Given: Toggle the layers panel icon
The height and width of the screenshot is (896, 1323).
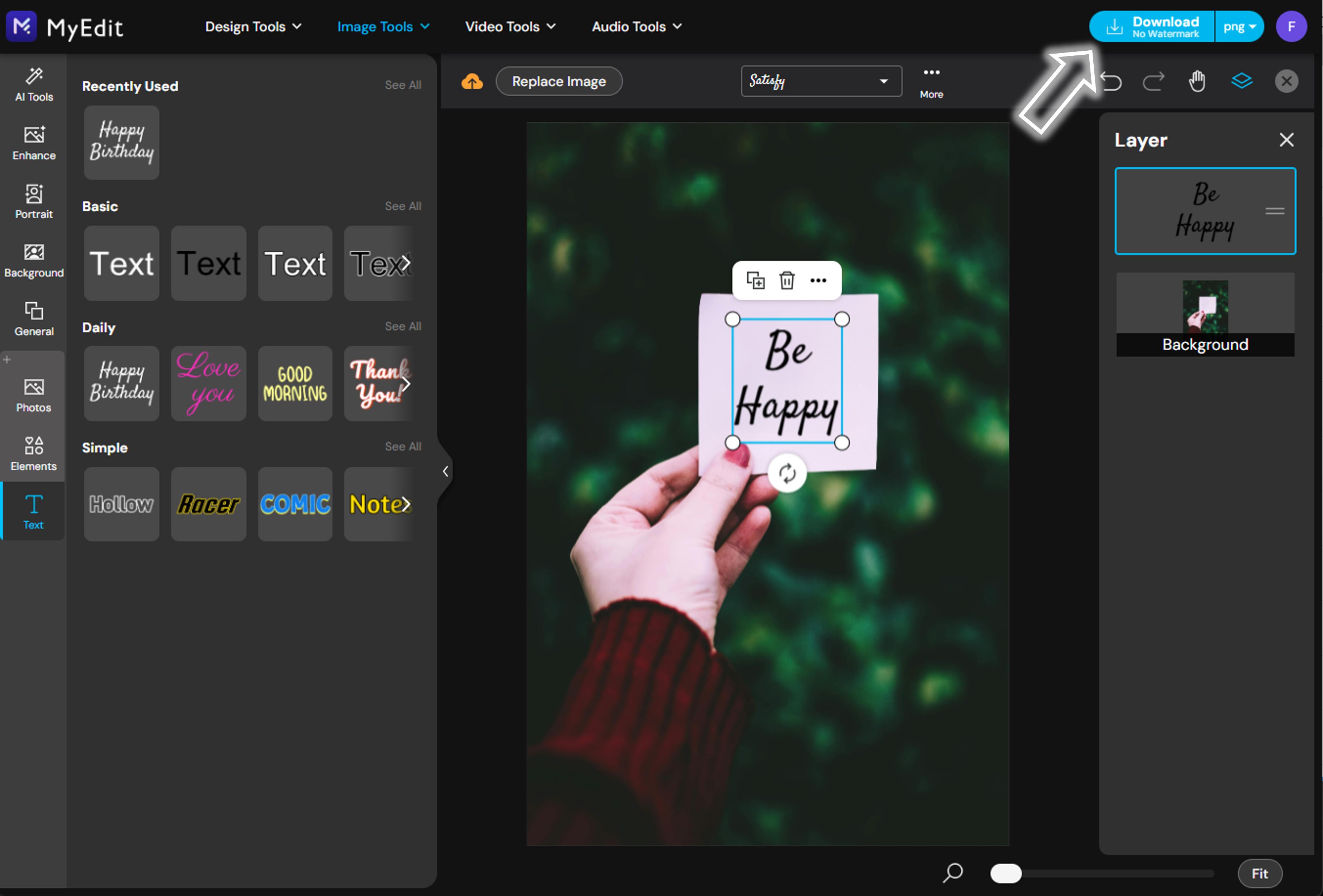Looking at the screenshot, I should [1241, 81].
